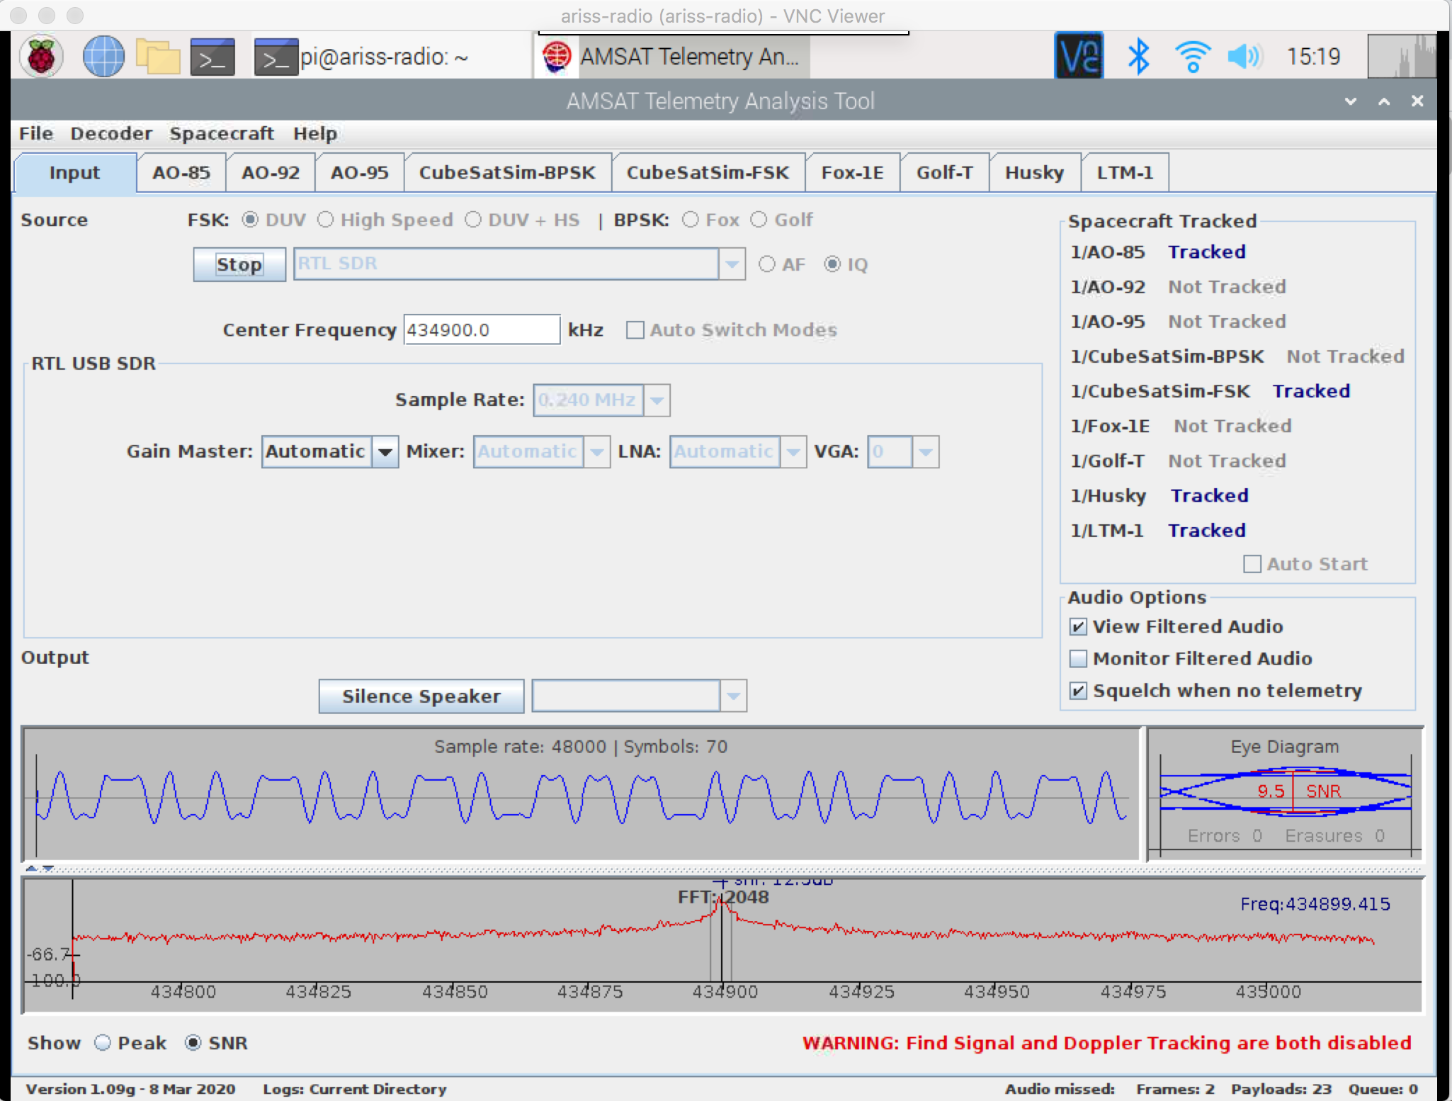The image size is (1452, 1101).
Task: Switch to the CubeSatSim-FSK tab
Action: point(708,173)
